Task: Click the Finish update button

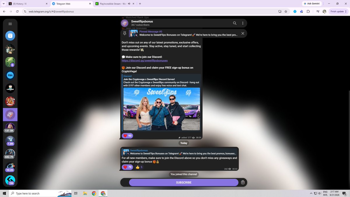Action: click(338, 11)
